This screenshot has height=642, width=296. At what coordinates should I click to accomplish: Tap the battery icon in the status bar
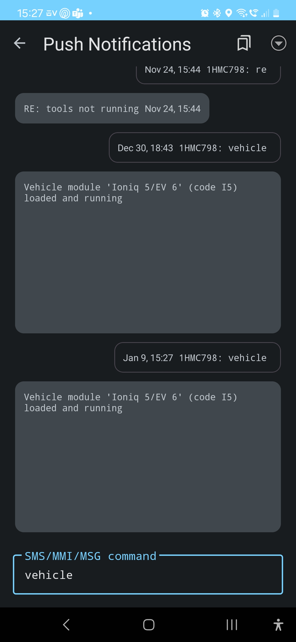(x=276, y=13)
